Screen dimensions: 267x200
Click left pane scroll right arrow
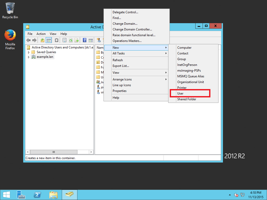[x=91, y=152]
